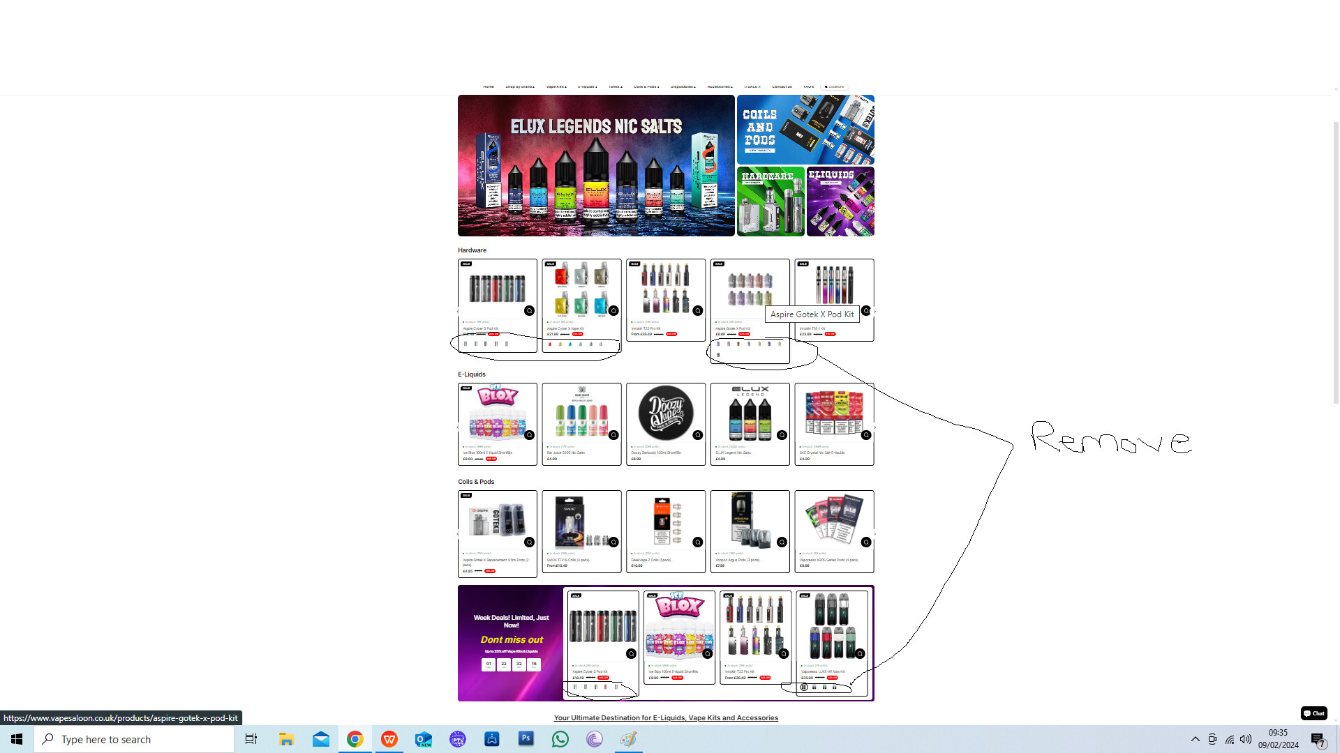Open quick view for SMOK TFV18 Coils
Screen dimensions: 1340x753
(x=613, y=542)
